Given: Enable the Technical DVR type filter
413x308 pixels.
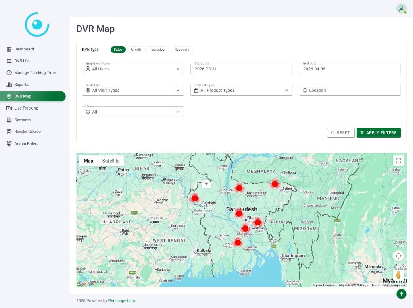Looking at the screenshot, I should (x=157, y=50).
